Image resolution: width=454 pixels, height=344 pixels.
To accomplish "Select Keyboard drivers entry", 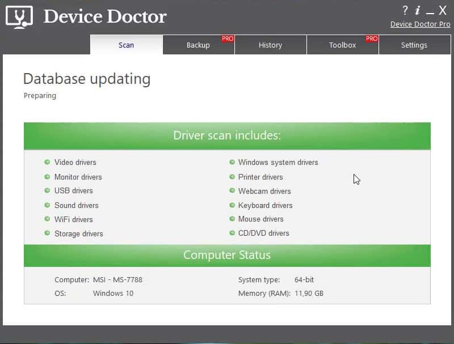I will point(265,205).
